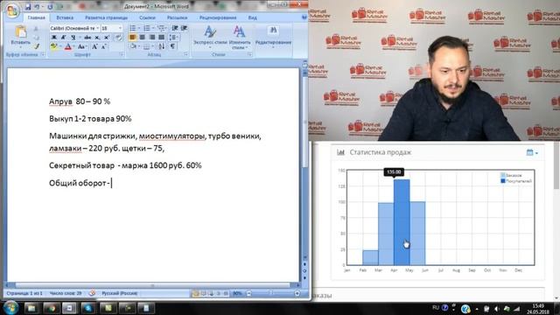Image resolution: width=560 pixels, height=315 pixels.
Task: Toggle the paragraph marks ¶ icon
Action: click(173, 46)
